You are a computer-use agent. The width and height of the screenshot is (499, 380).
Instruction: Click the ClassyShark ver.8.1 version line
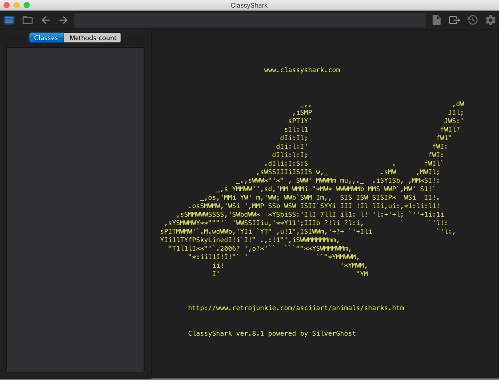pos(272,333)
